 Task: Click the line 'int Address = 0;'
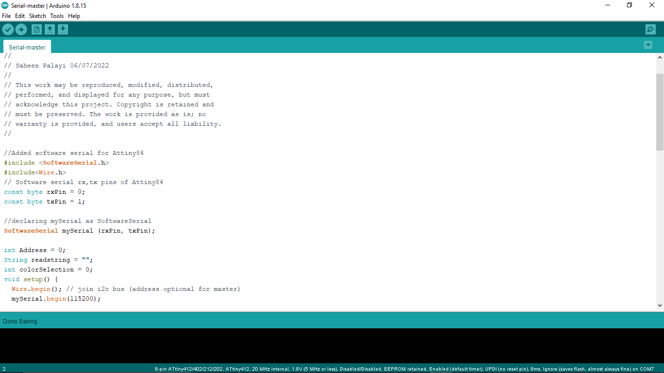click(x=35, y=250)
